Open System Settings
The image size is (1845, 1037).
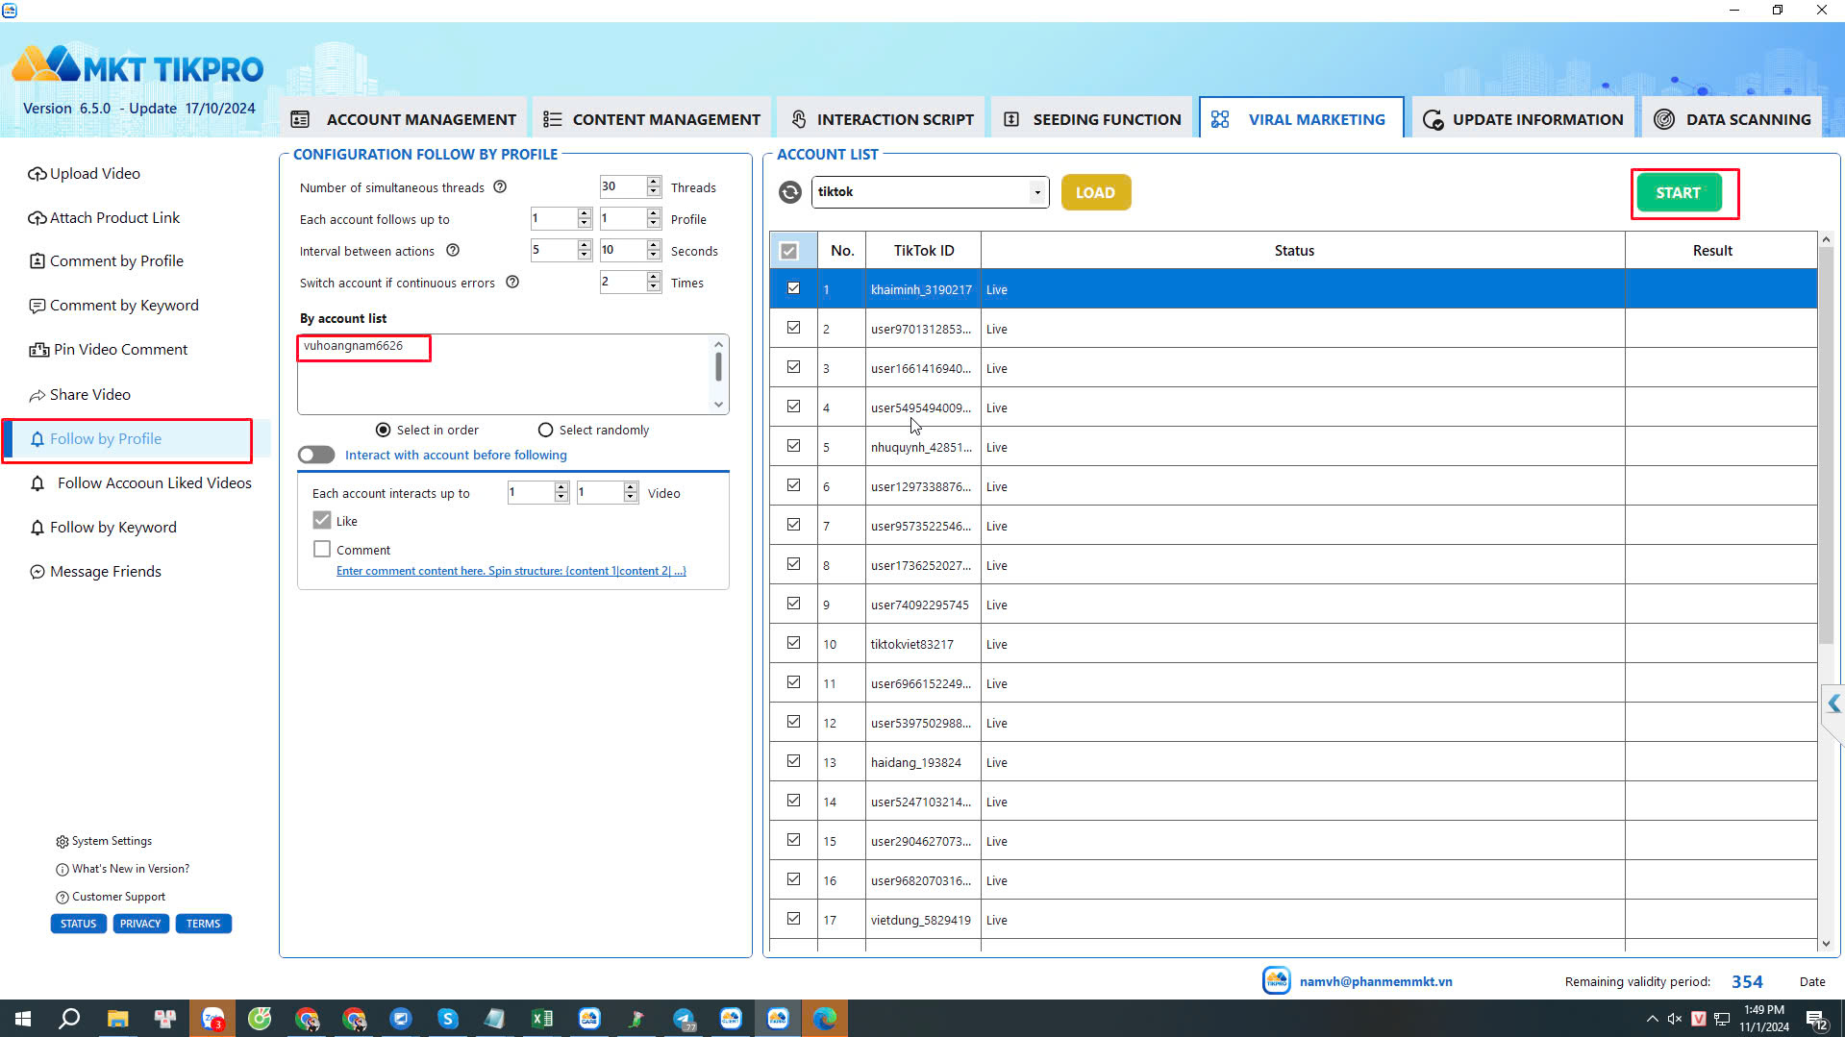(x=104, y=841)
